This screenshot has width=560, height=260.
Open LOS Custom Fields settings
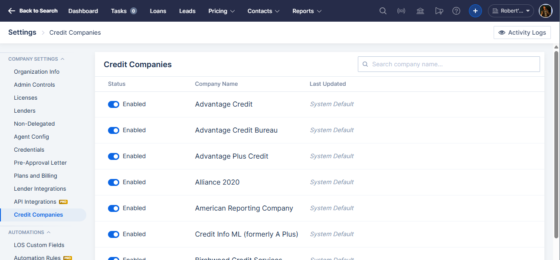tap(39, 245)
